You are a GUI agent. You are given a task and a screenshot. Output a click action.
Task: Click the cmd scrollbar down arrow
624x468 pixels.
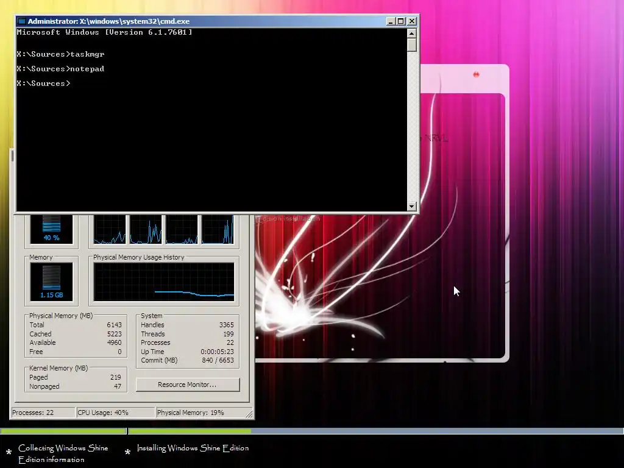(x=412, y=206)
